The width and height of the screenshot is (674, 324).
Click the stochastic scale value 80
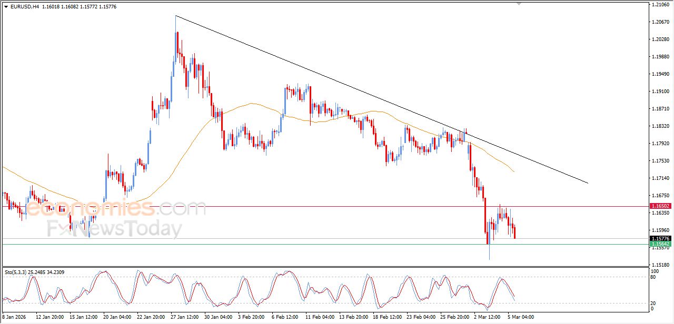tap(654, 277)
